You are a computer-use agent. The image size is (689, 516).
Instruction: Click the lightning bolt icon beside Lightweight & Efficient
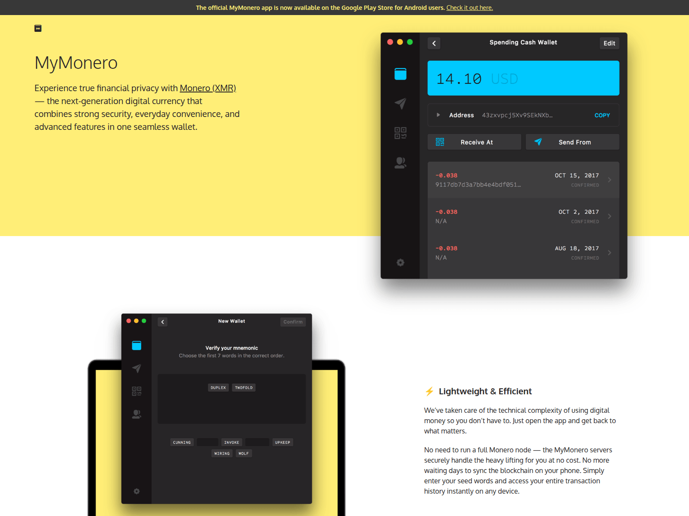[429, 391]
